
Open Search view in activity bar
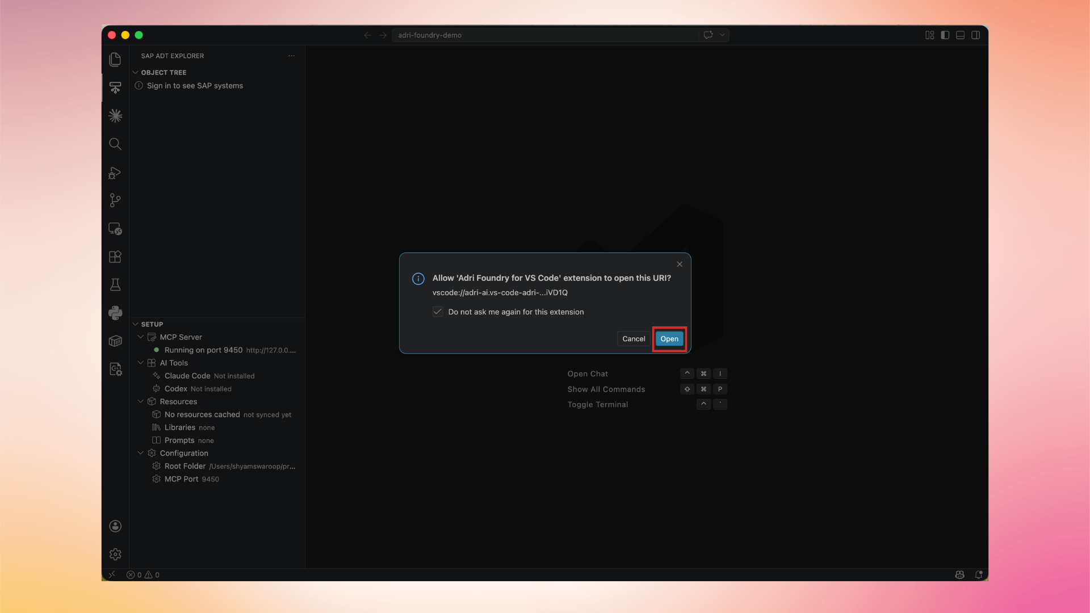coord(115,144)
